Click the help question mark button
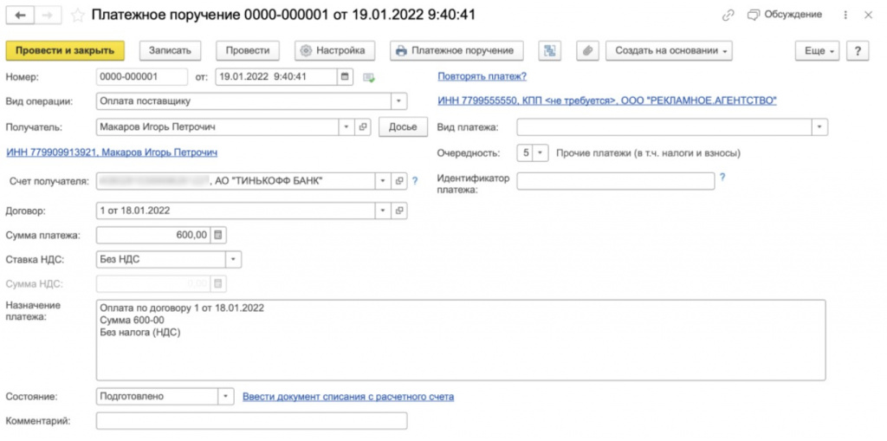Viewport: 887px width, 441px height. pos(858,50)
